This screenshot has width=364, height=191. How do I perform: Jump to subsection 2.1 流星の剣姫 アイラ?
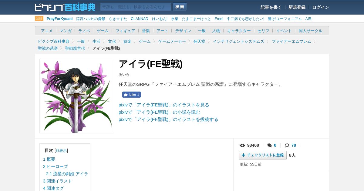(x=67, y=174)
